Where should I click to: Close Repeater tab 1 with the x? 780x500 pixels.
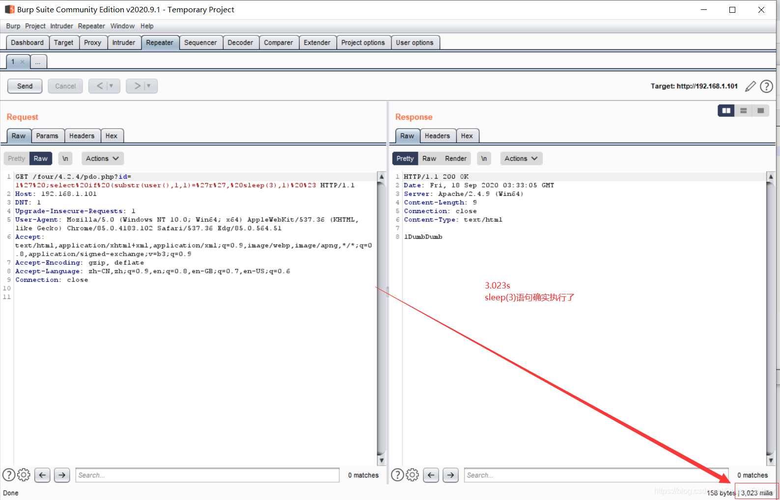tap(22, 62)
